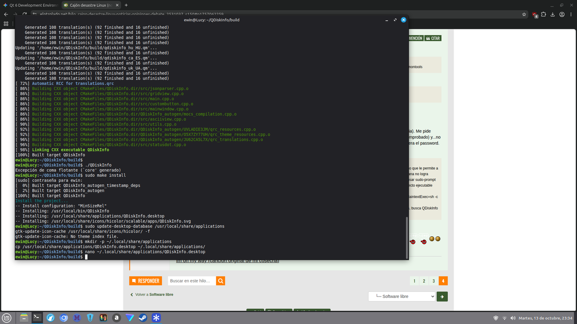The width and height of the screenshot is (577, 324).
Task: Open new browser tab with plus button
Action: pyautogui.click(x=126, y=5)
